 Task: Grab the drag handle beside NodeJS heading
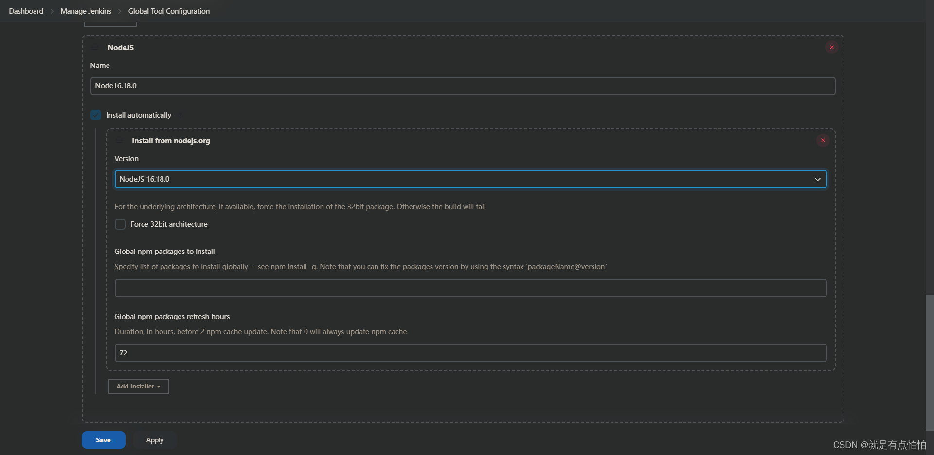[96, 47]
